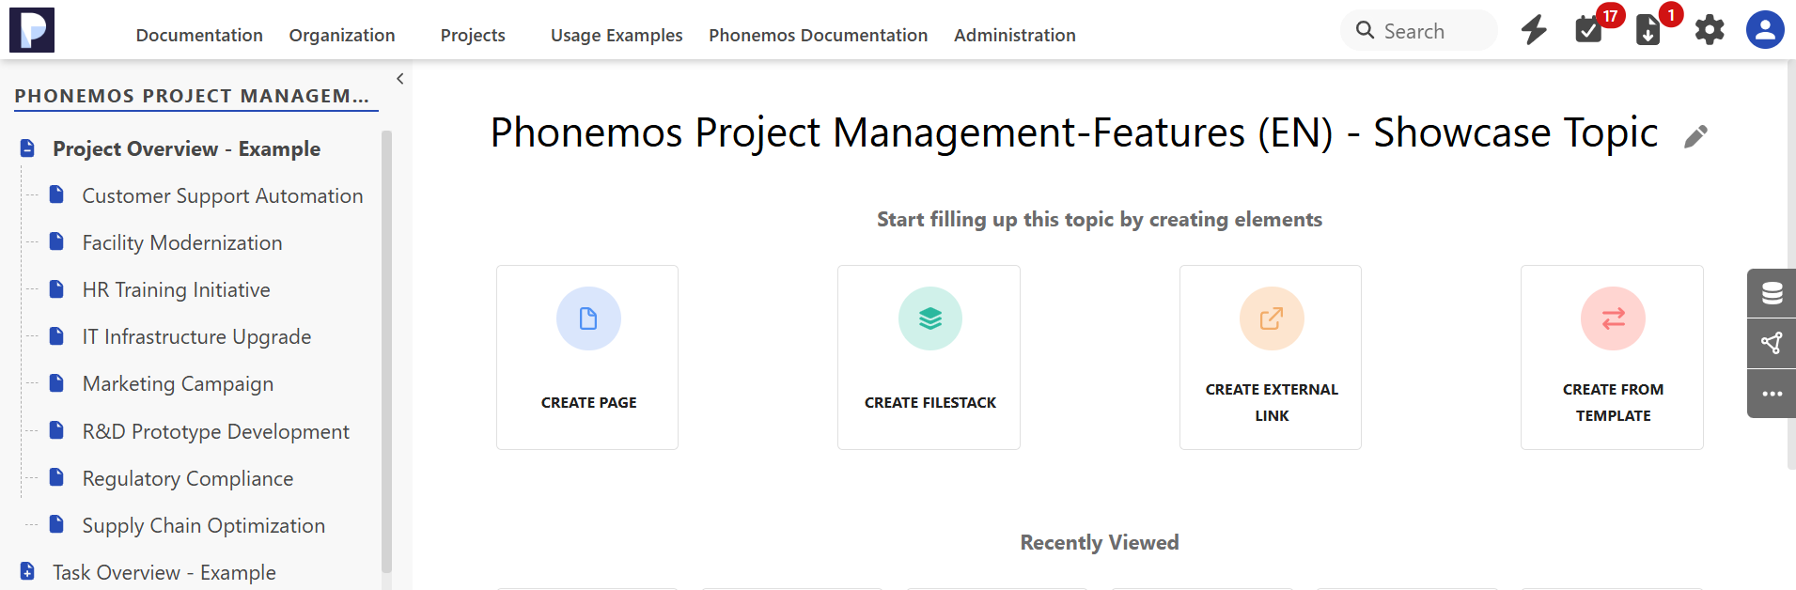Open the user profile avatar

pos(1765,30)
